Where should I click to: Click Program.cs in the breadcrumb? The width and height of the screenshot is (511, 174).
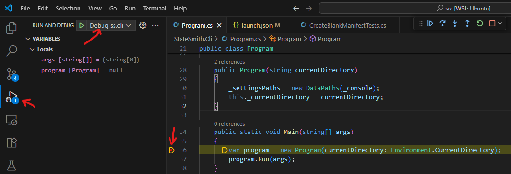[x=241, y=39]
